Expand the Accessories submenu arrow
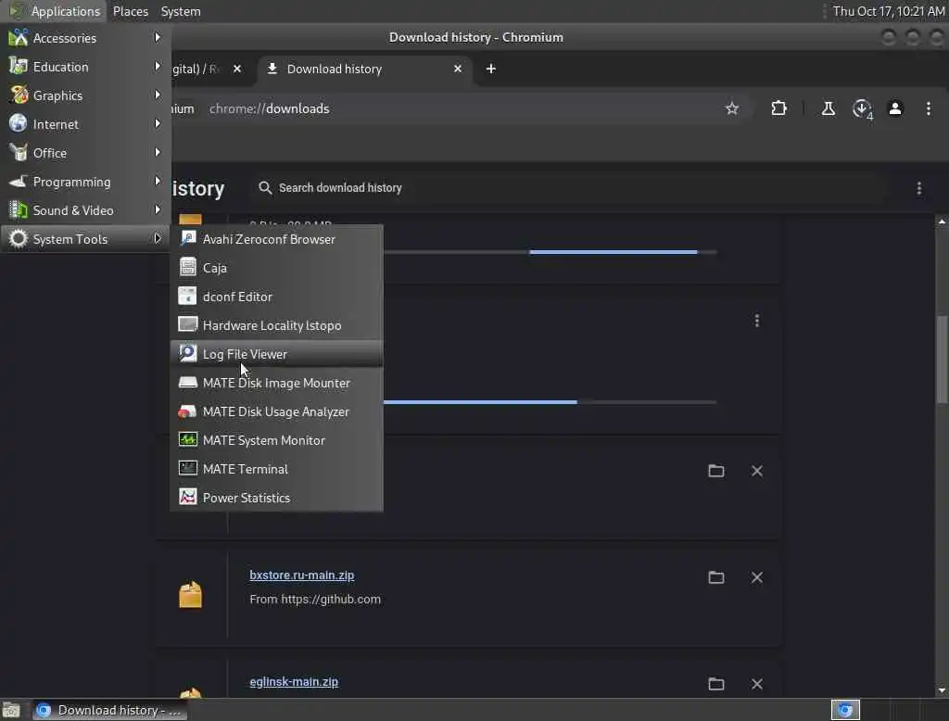 click(x=158, y=38)
